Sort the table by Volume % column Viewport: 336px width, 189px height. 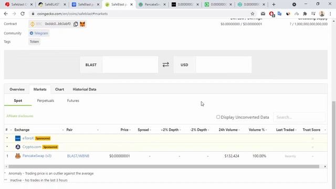pos(257,130)
